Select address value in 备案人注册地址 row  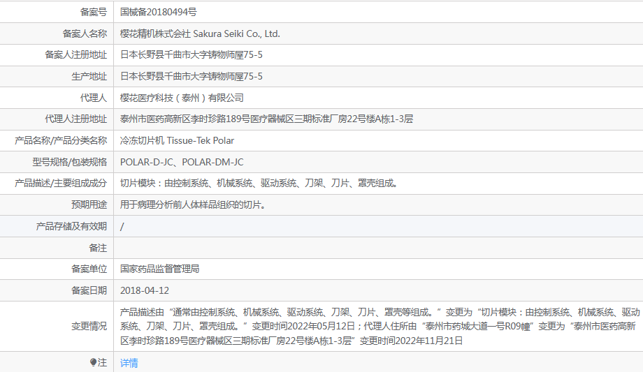point(191,55)
